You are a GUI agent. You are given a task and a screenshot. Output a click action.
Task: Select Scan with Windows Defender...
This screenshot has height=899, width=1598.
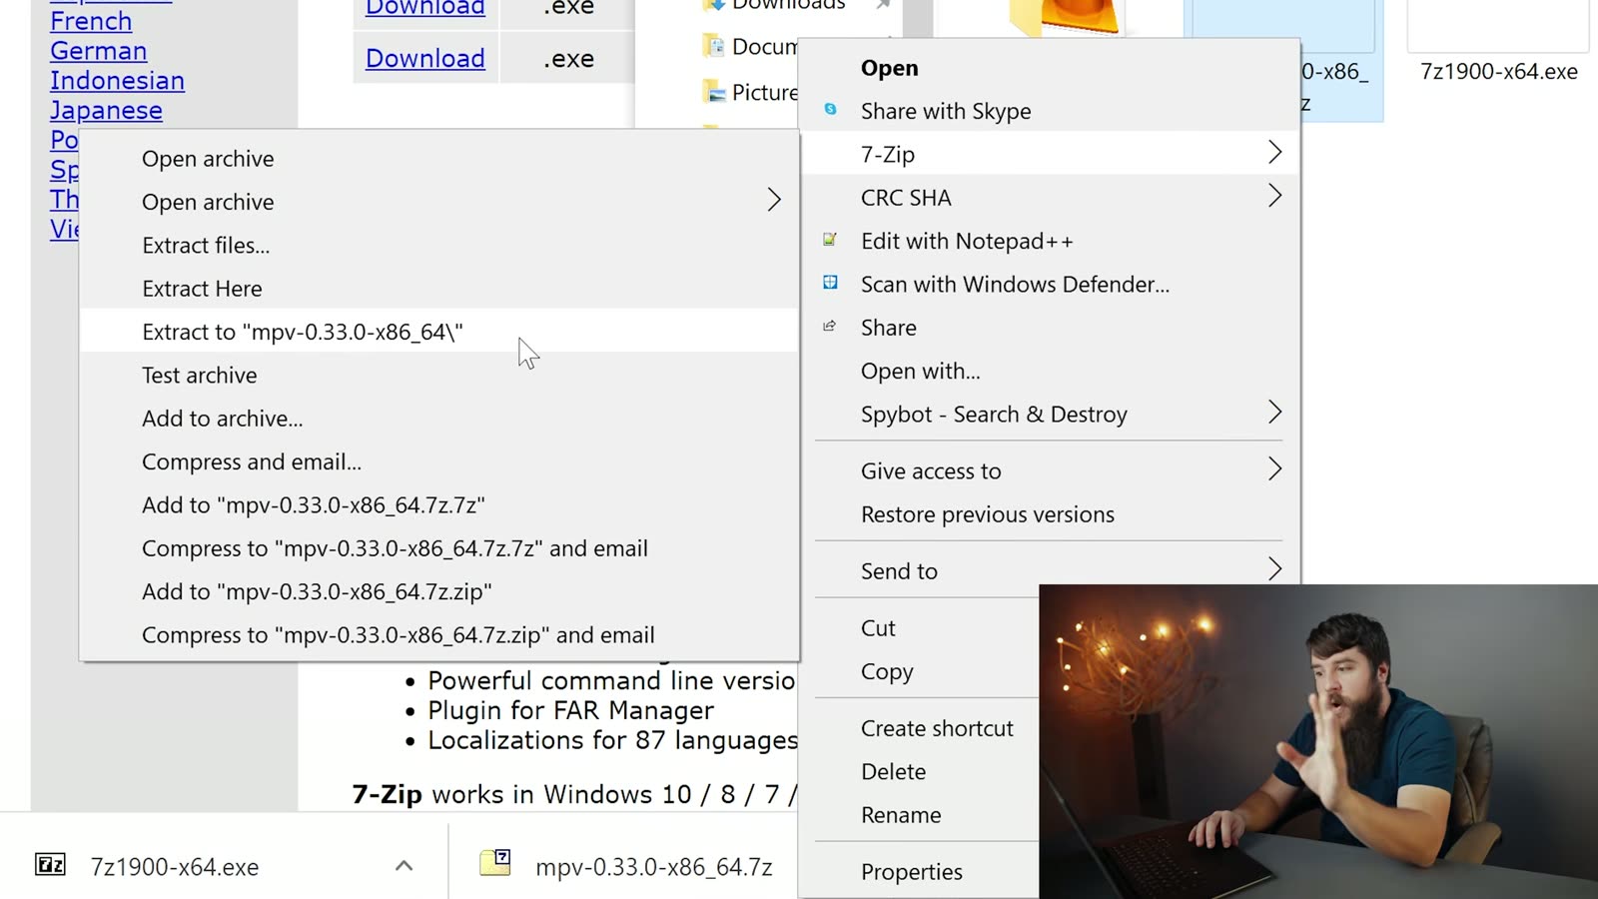[x=1050, y=285]
